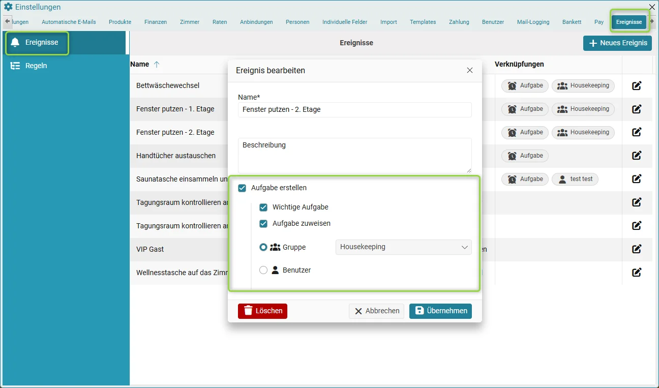Click the Löschen button

(x=262, y=311)
